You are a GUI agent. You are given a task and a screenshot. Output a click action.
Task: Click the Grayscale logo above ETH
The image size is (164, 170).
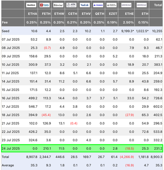point(142,5)
